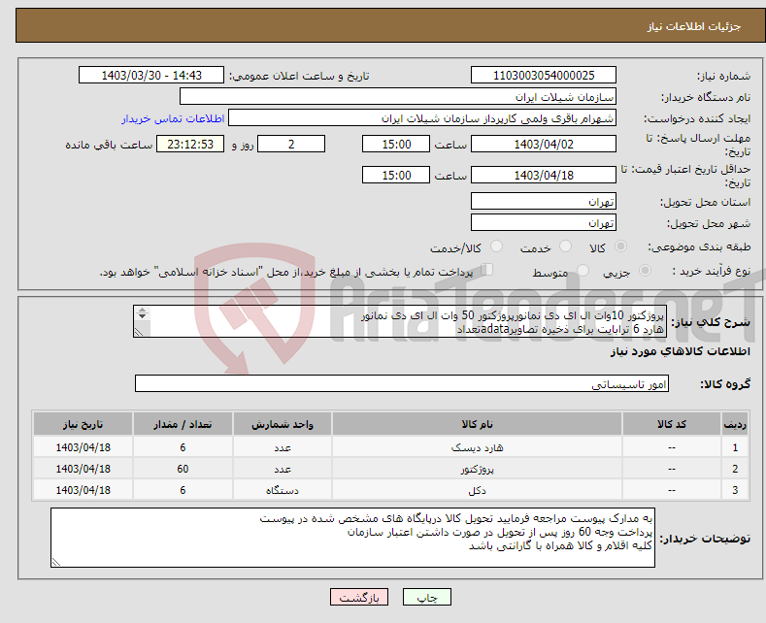
Task: Click the response deadline time 15:00 field
Action: [x=396, y=144]
